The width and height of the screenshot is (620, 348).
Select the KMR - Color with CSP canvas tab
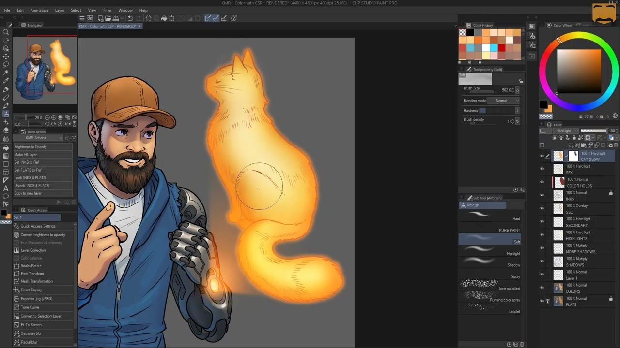pyautogui.click(x=110, y=26)
